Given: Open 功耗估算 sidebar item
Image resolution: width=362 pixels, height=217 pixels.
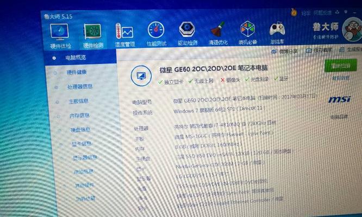Looking at the screenshot, I should click(86, 199).
